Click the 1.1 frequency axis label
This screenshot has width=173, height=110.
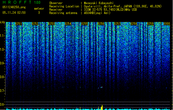2,36
